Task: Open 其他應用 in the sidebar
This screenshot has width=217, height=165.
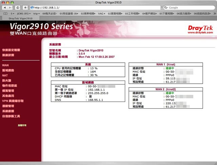Action: 8,96
